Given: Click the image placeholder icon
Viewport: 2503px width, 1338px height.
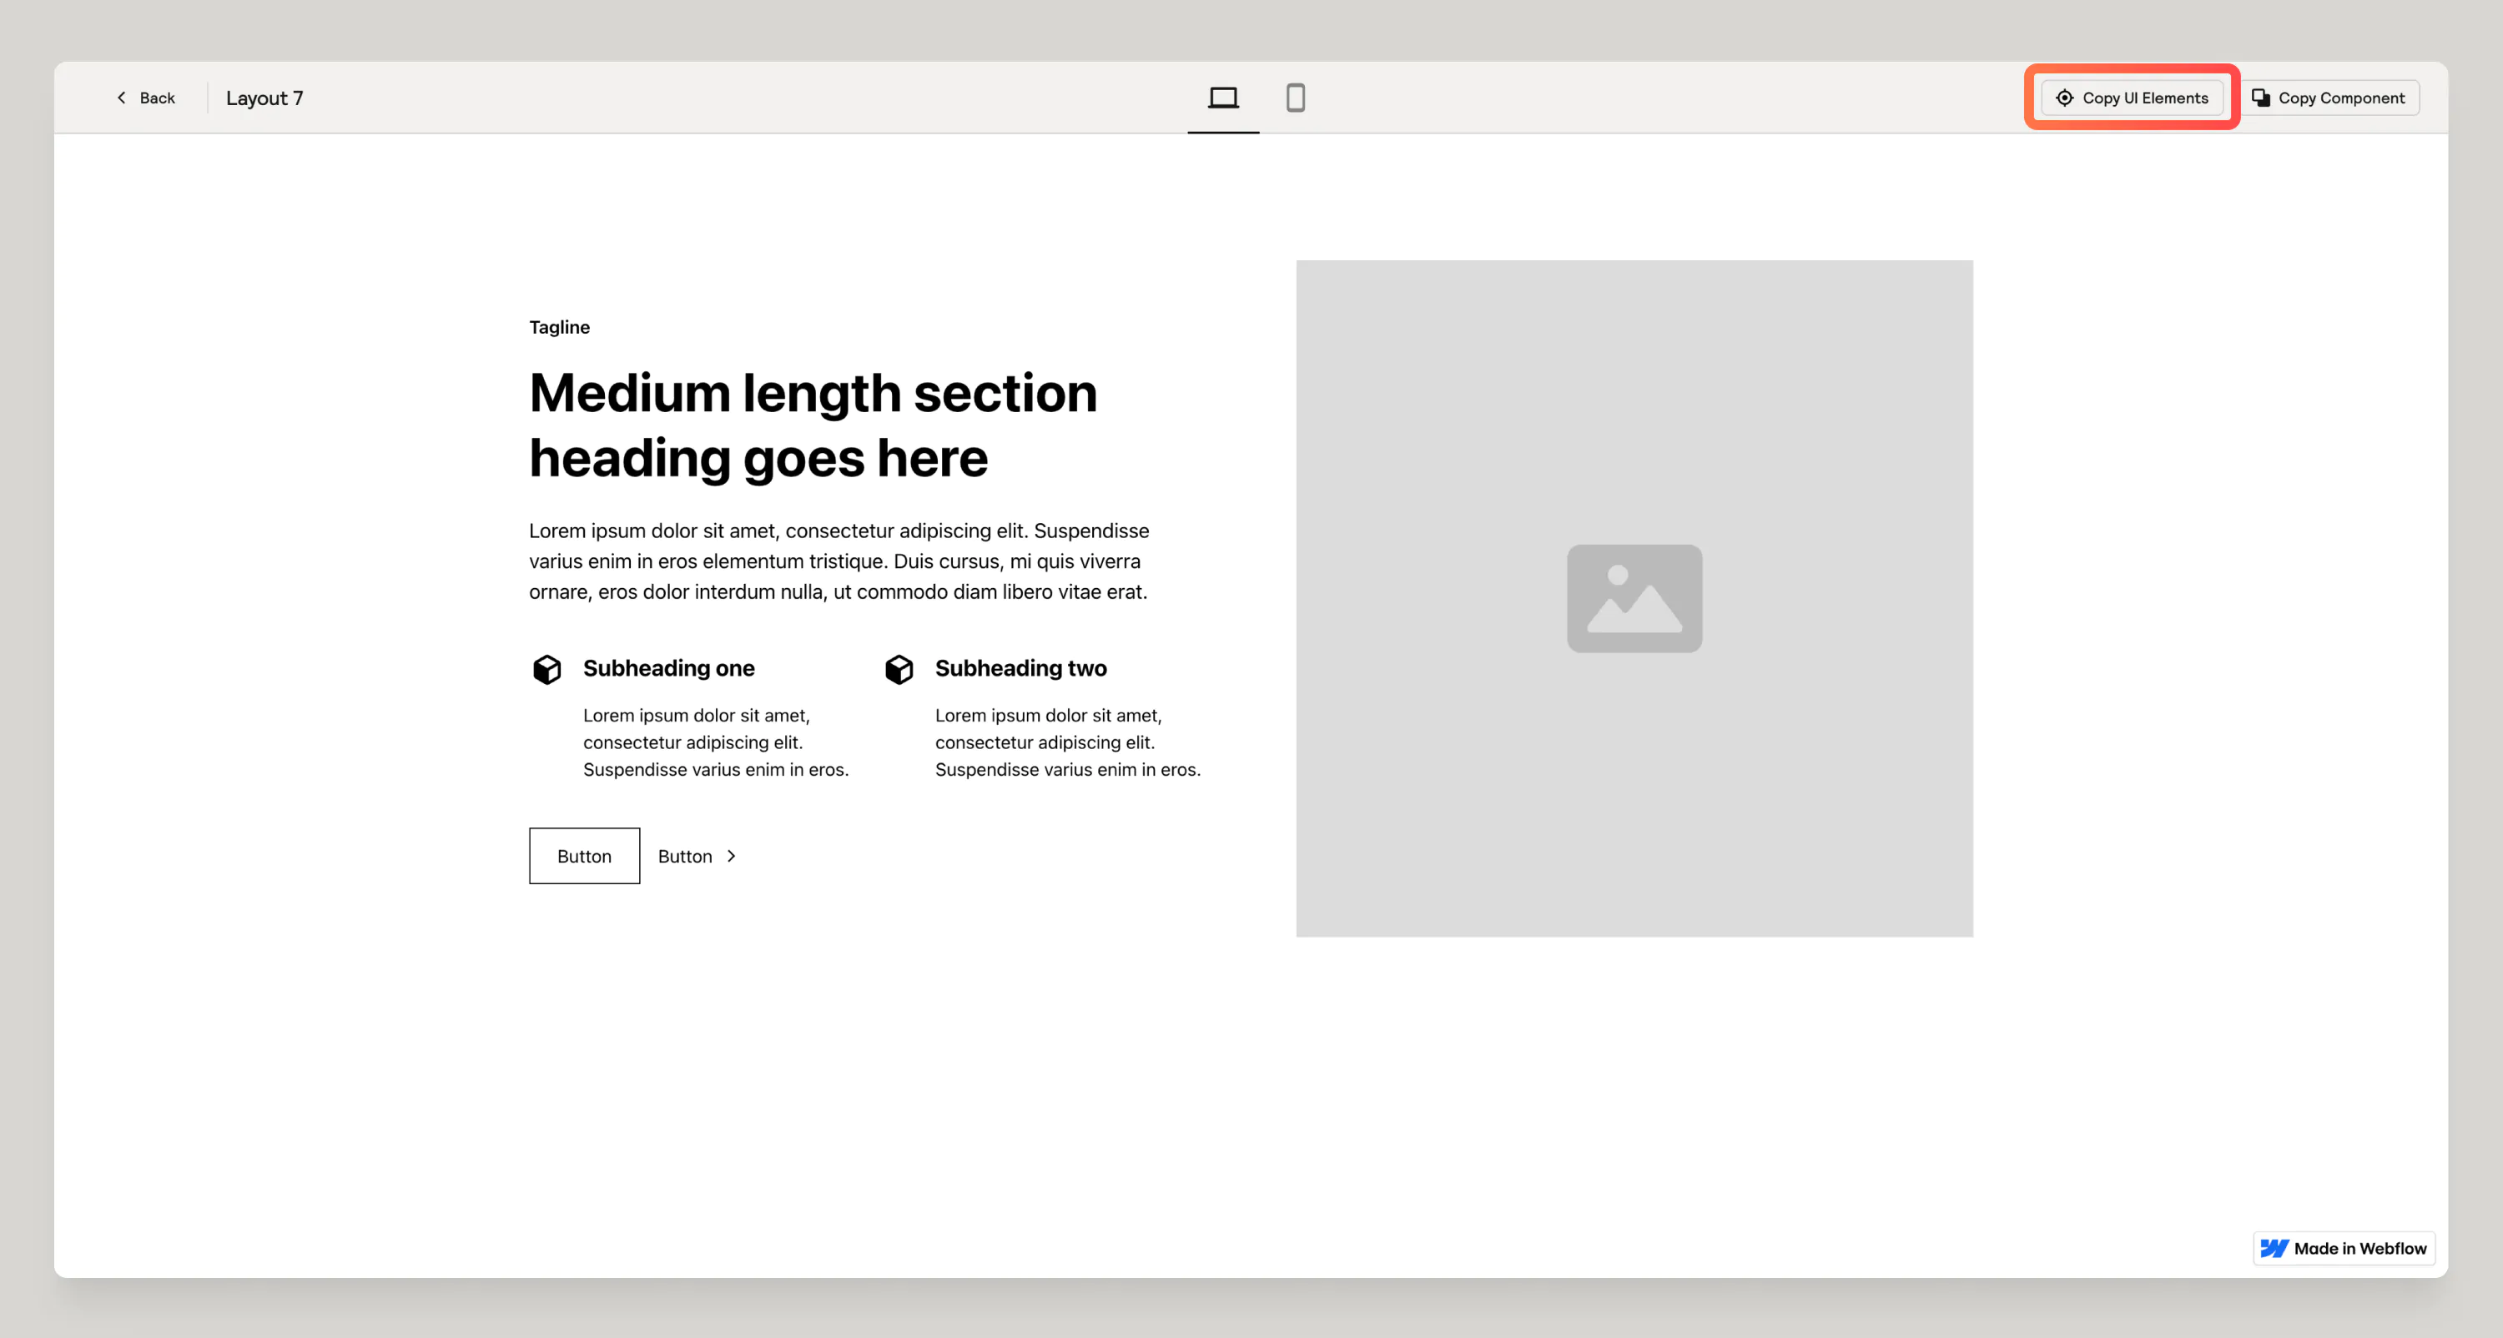Looking at the screenshot, I should pos(1634,599).
